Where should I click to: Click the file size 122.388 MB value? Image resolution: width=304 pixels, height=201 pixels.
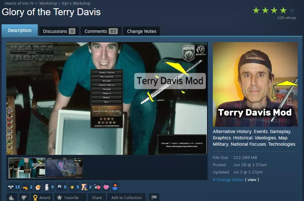click(245, 158)
